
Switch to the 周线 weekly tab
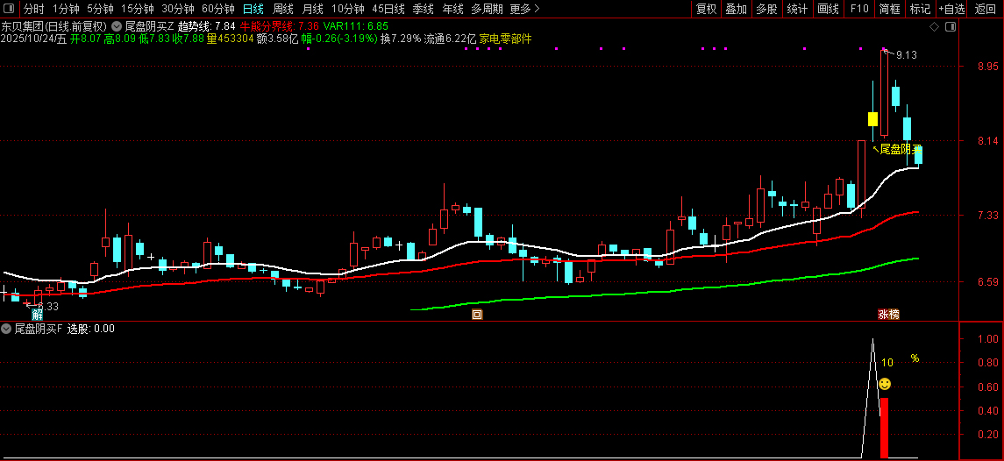coord(283,9)
